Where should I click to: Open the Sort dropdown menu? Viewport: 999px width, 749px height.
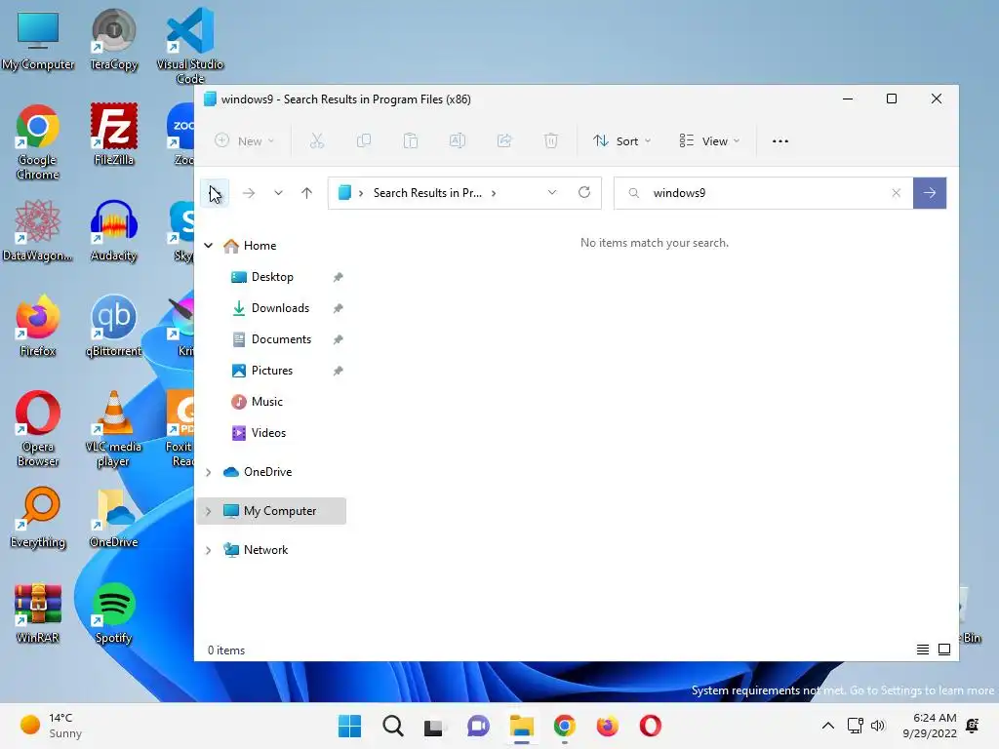[x=621, y=140]
